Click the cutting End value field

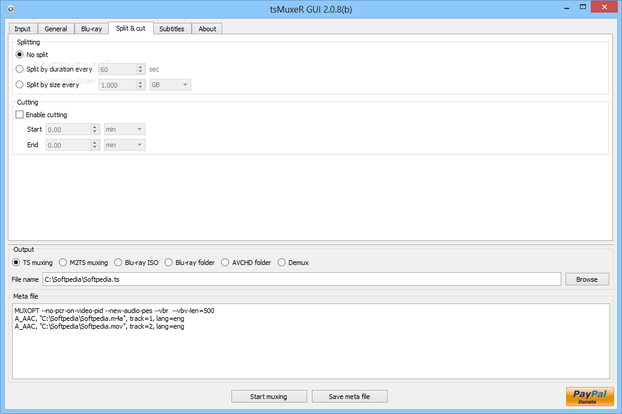[x=69, y=145]
